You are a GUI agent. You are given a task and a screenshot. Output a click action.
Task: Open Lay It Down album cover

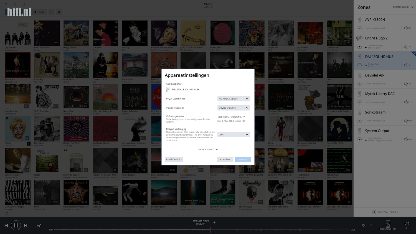click(18, 33)
